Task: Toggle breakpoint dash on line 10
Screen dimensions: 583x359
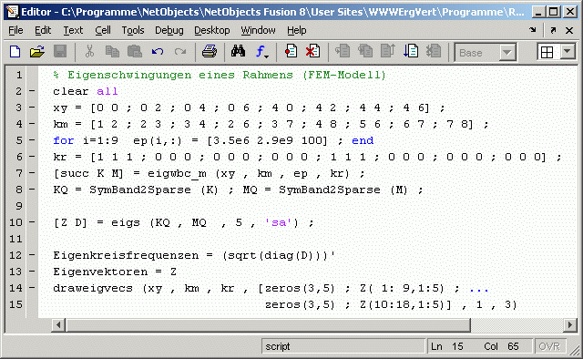Action: (x=32, y=222)
